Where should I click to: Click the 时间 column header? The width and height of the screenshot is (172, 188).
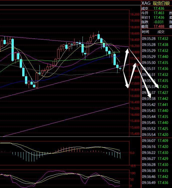(145, 32)
